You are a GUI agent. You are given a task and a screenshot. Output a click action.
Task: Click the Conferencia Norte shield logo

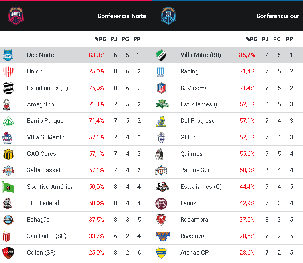(16, 16)
